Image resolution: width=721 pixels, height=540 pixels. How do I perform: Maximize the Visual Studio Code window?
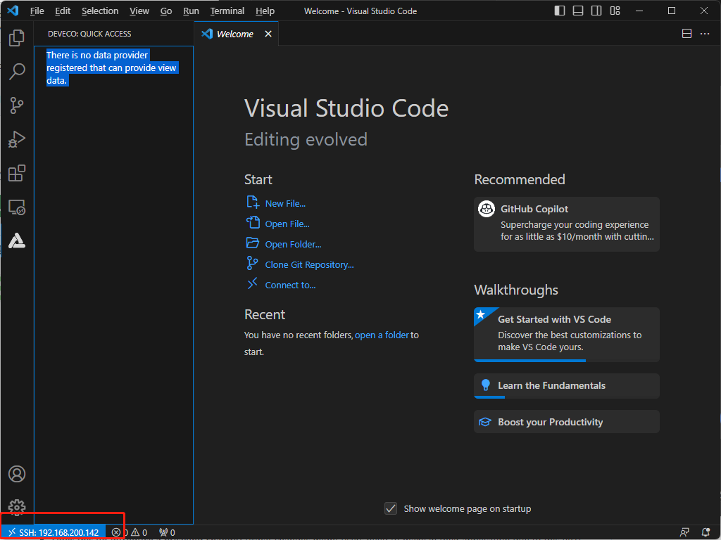tap(671, 11)
